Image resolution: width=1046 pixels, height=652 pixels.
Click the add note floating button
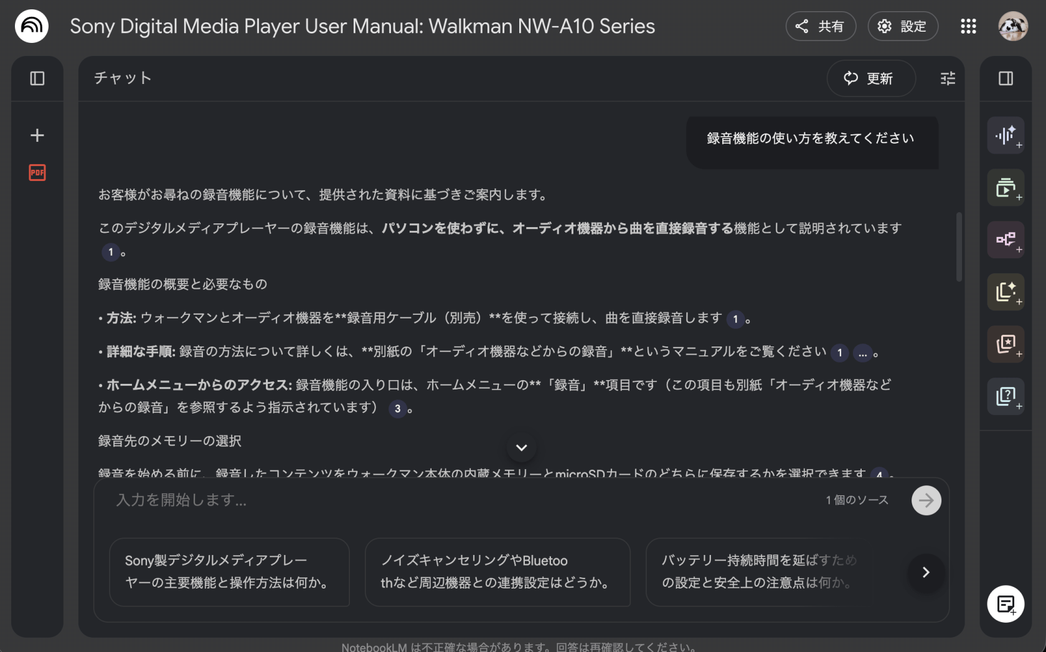[x=1006, y=603]
